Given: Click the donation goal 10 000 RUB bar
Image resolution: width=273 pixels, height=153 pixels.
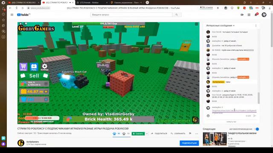Looking at the screenshot, I should click(42, 118).
